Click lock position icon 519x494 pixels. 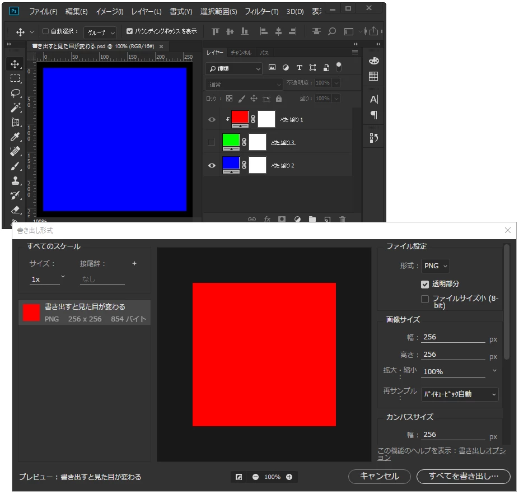click(254, 99)
